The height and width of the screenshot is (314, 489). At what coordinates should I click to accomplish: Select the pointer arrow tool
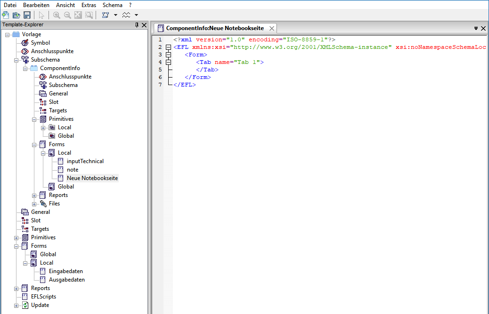(x=41, y=15)
